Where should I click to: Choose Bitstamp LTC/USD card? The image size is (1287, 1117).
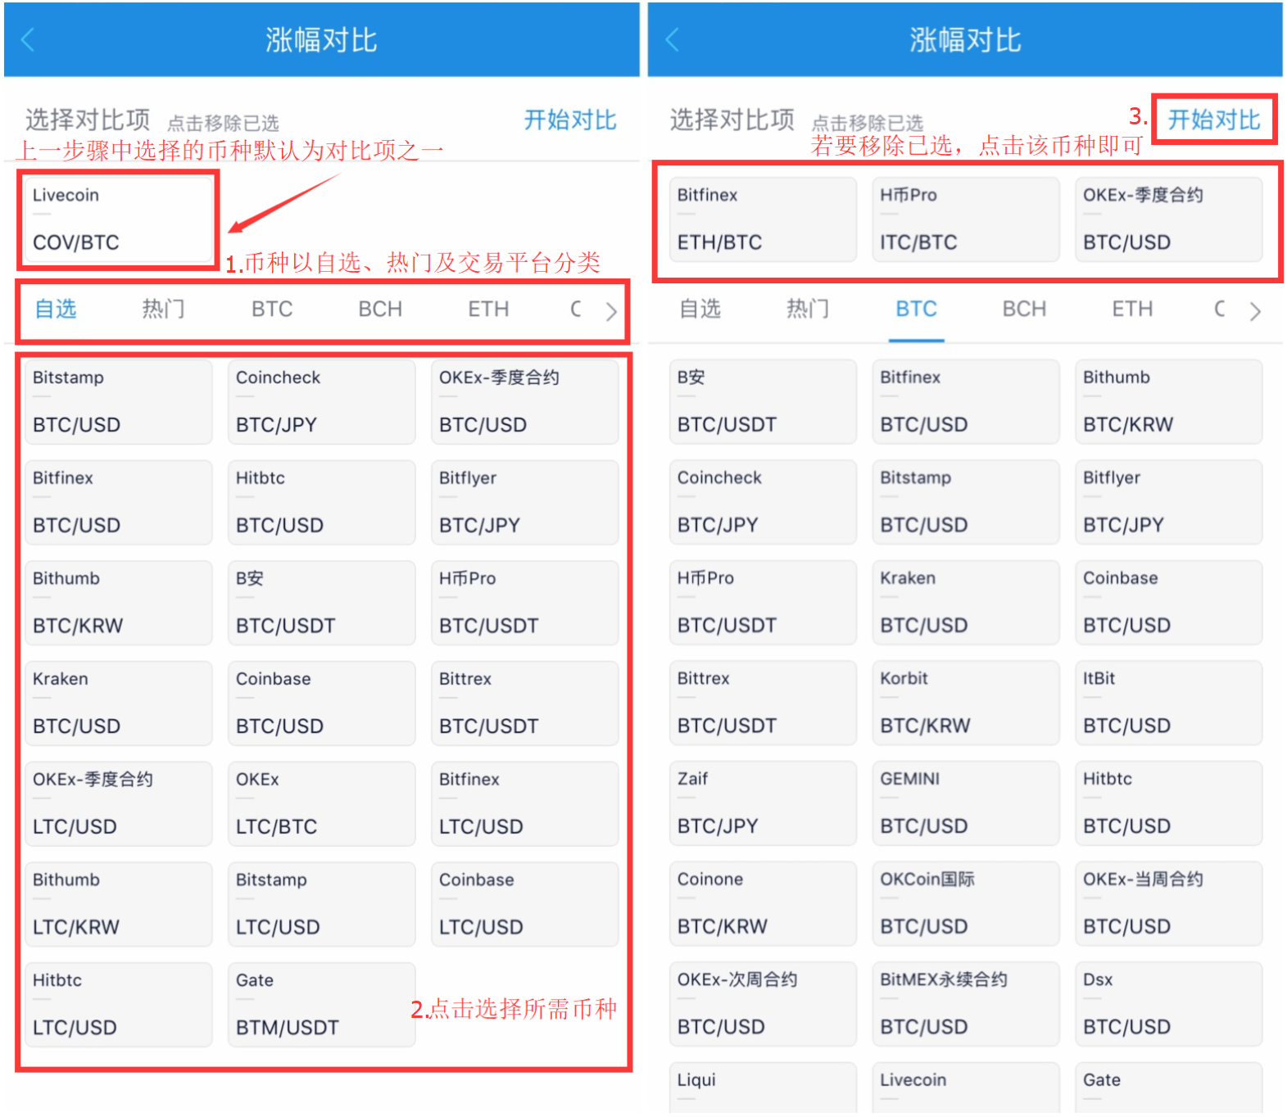pos(321,904)
